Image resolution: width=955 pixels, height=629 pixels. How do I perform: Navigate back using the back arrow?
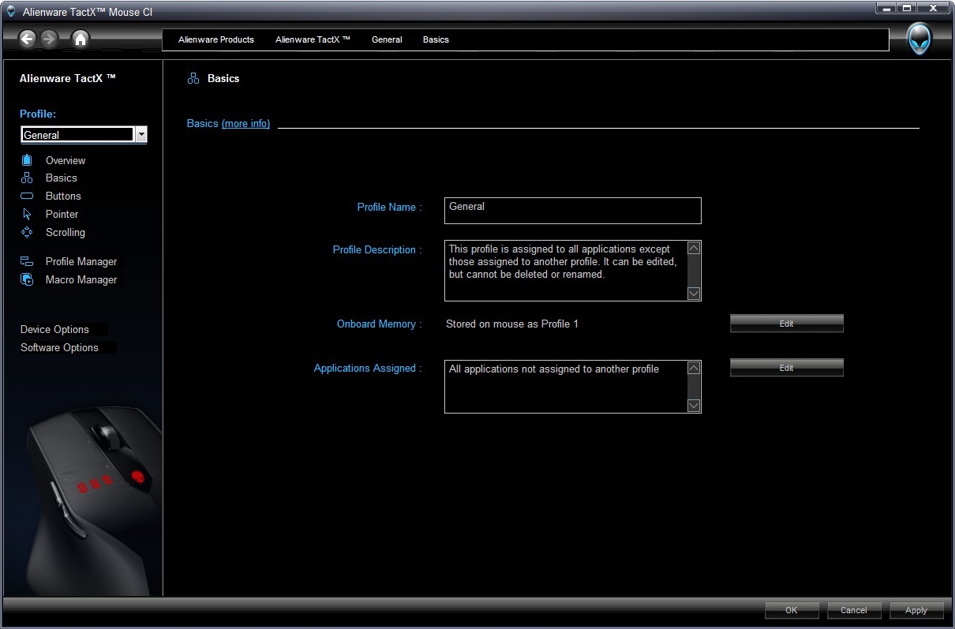(x=28, y=38)
